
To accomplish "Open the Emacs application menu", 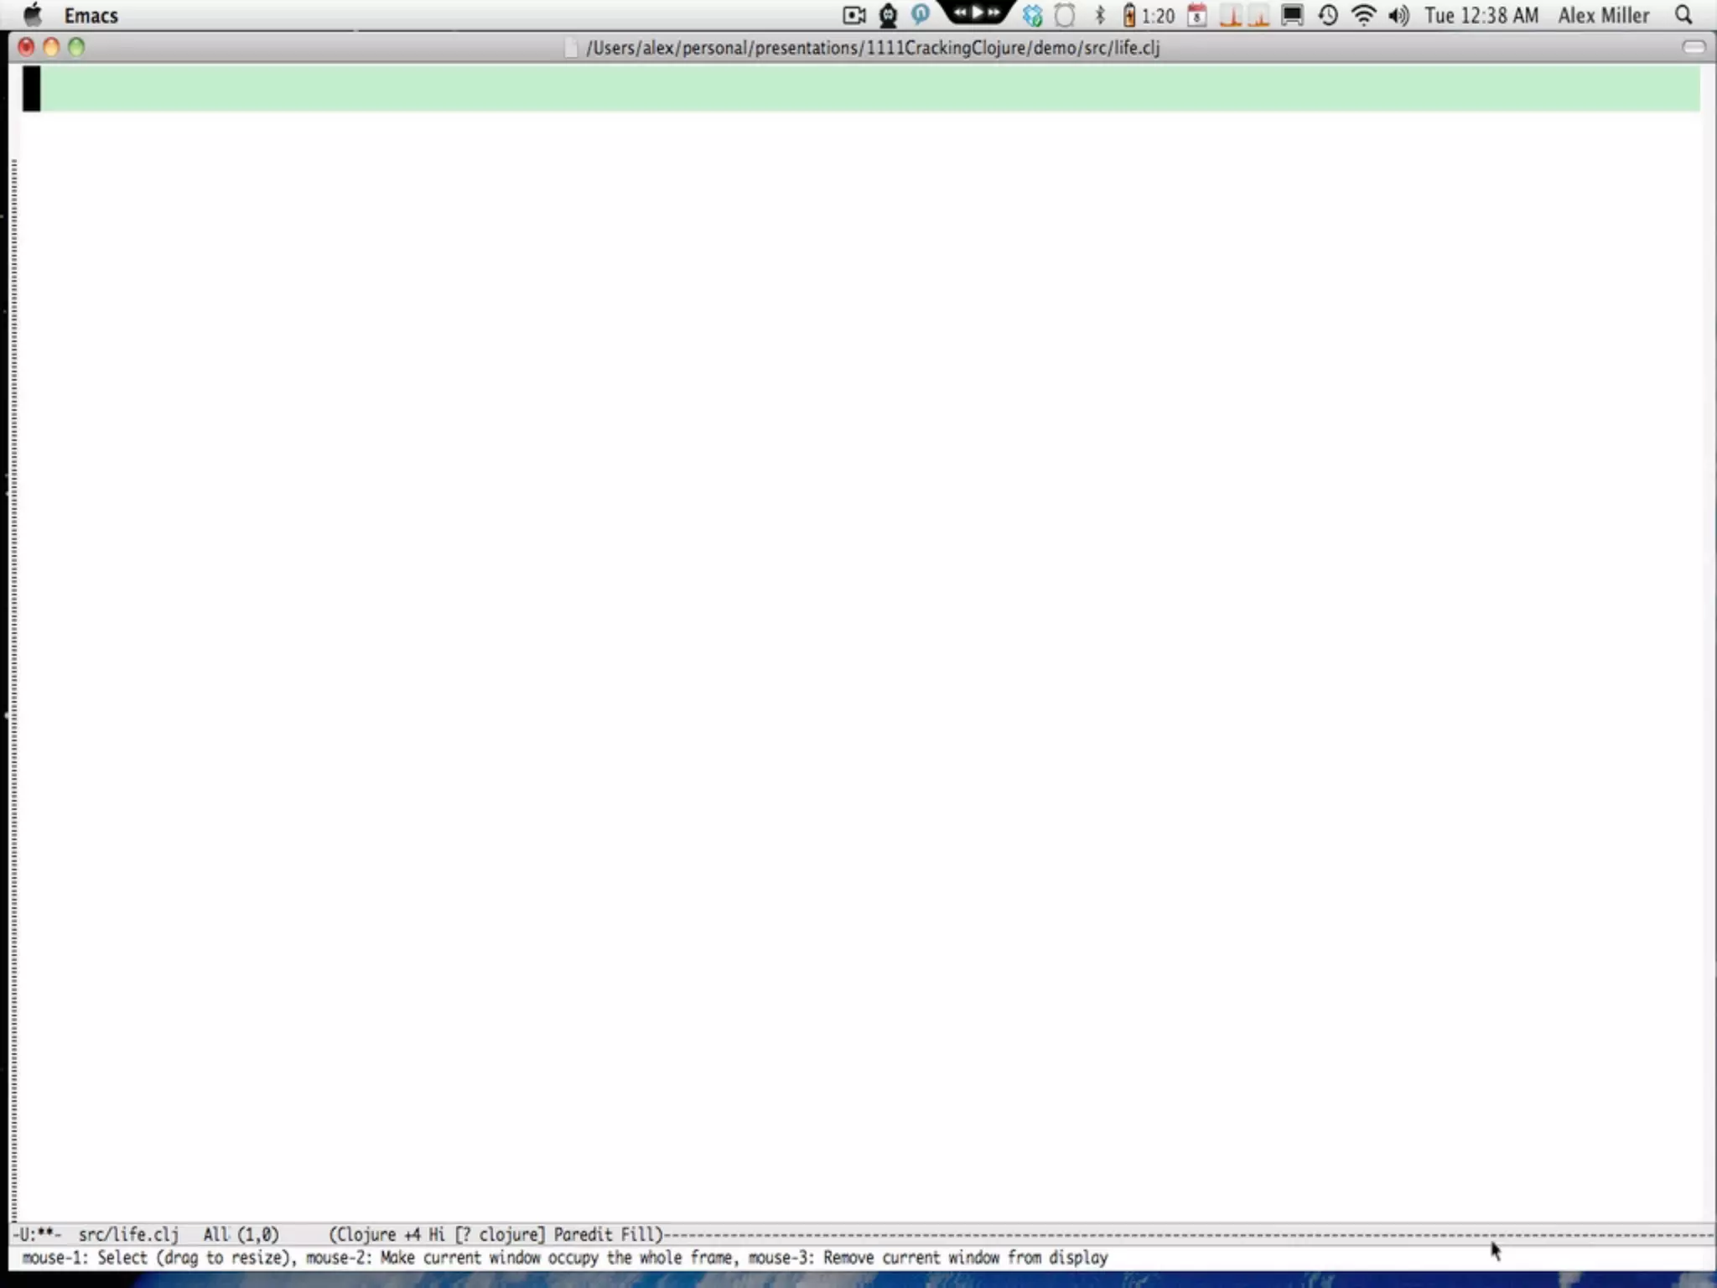I will [91, 15].
